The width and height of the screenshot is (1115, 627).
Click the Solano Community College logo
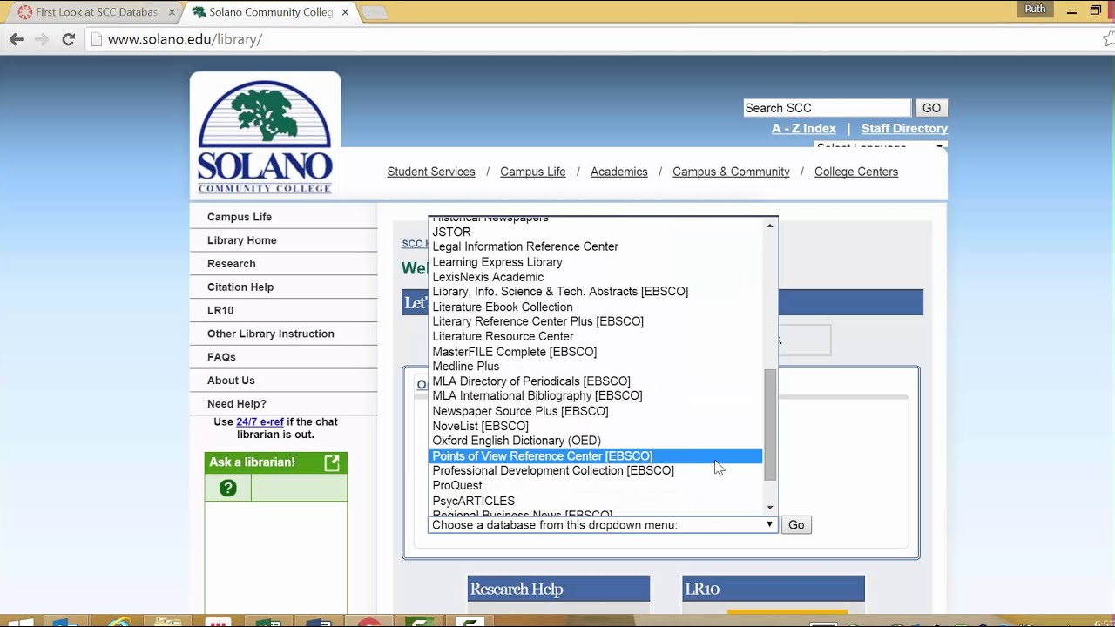coord(265,137)
